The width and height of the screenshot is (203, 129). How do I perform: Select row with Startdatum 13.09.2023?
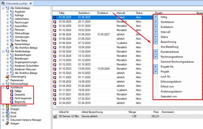click(x=102, y=69)
